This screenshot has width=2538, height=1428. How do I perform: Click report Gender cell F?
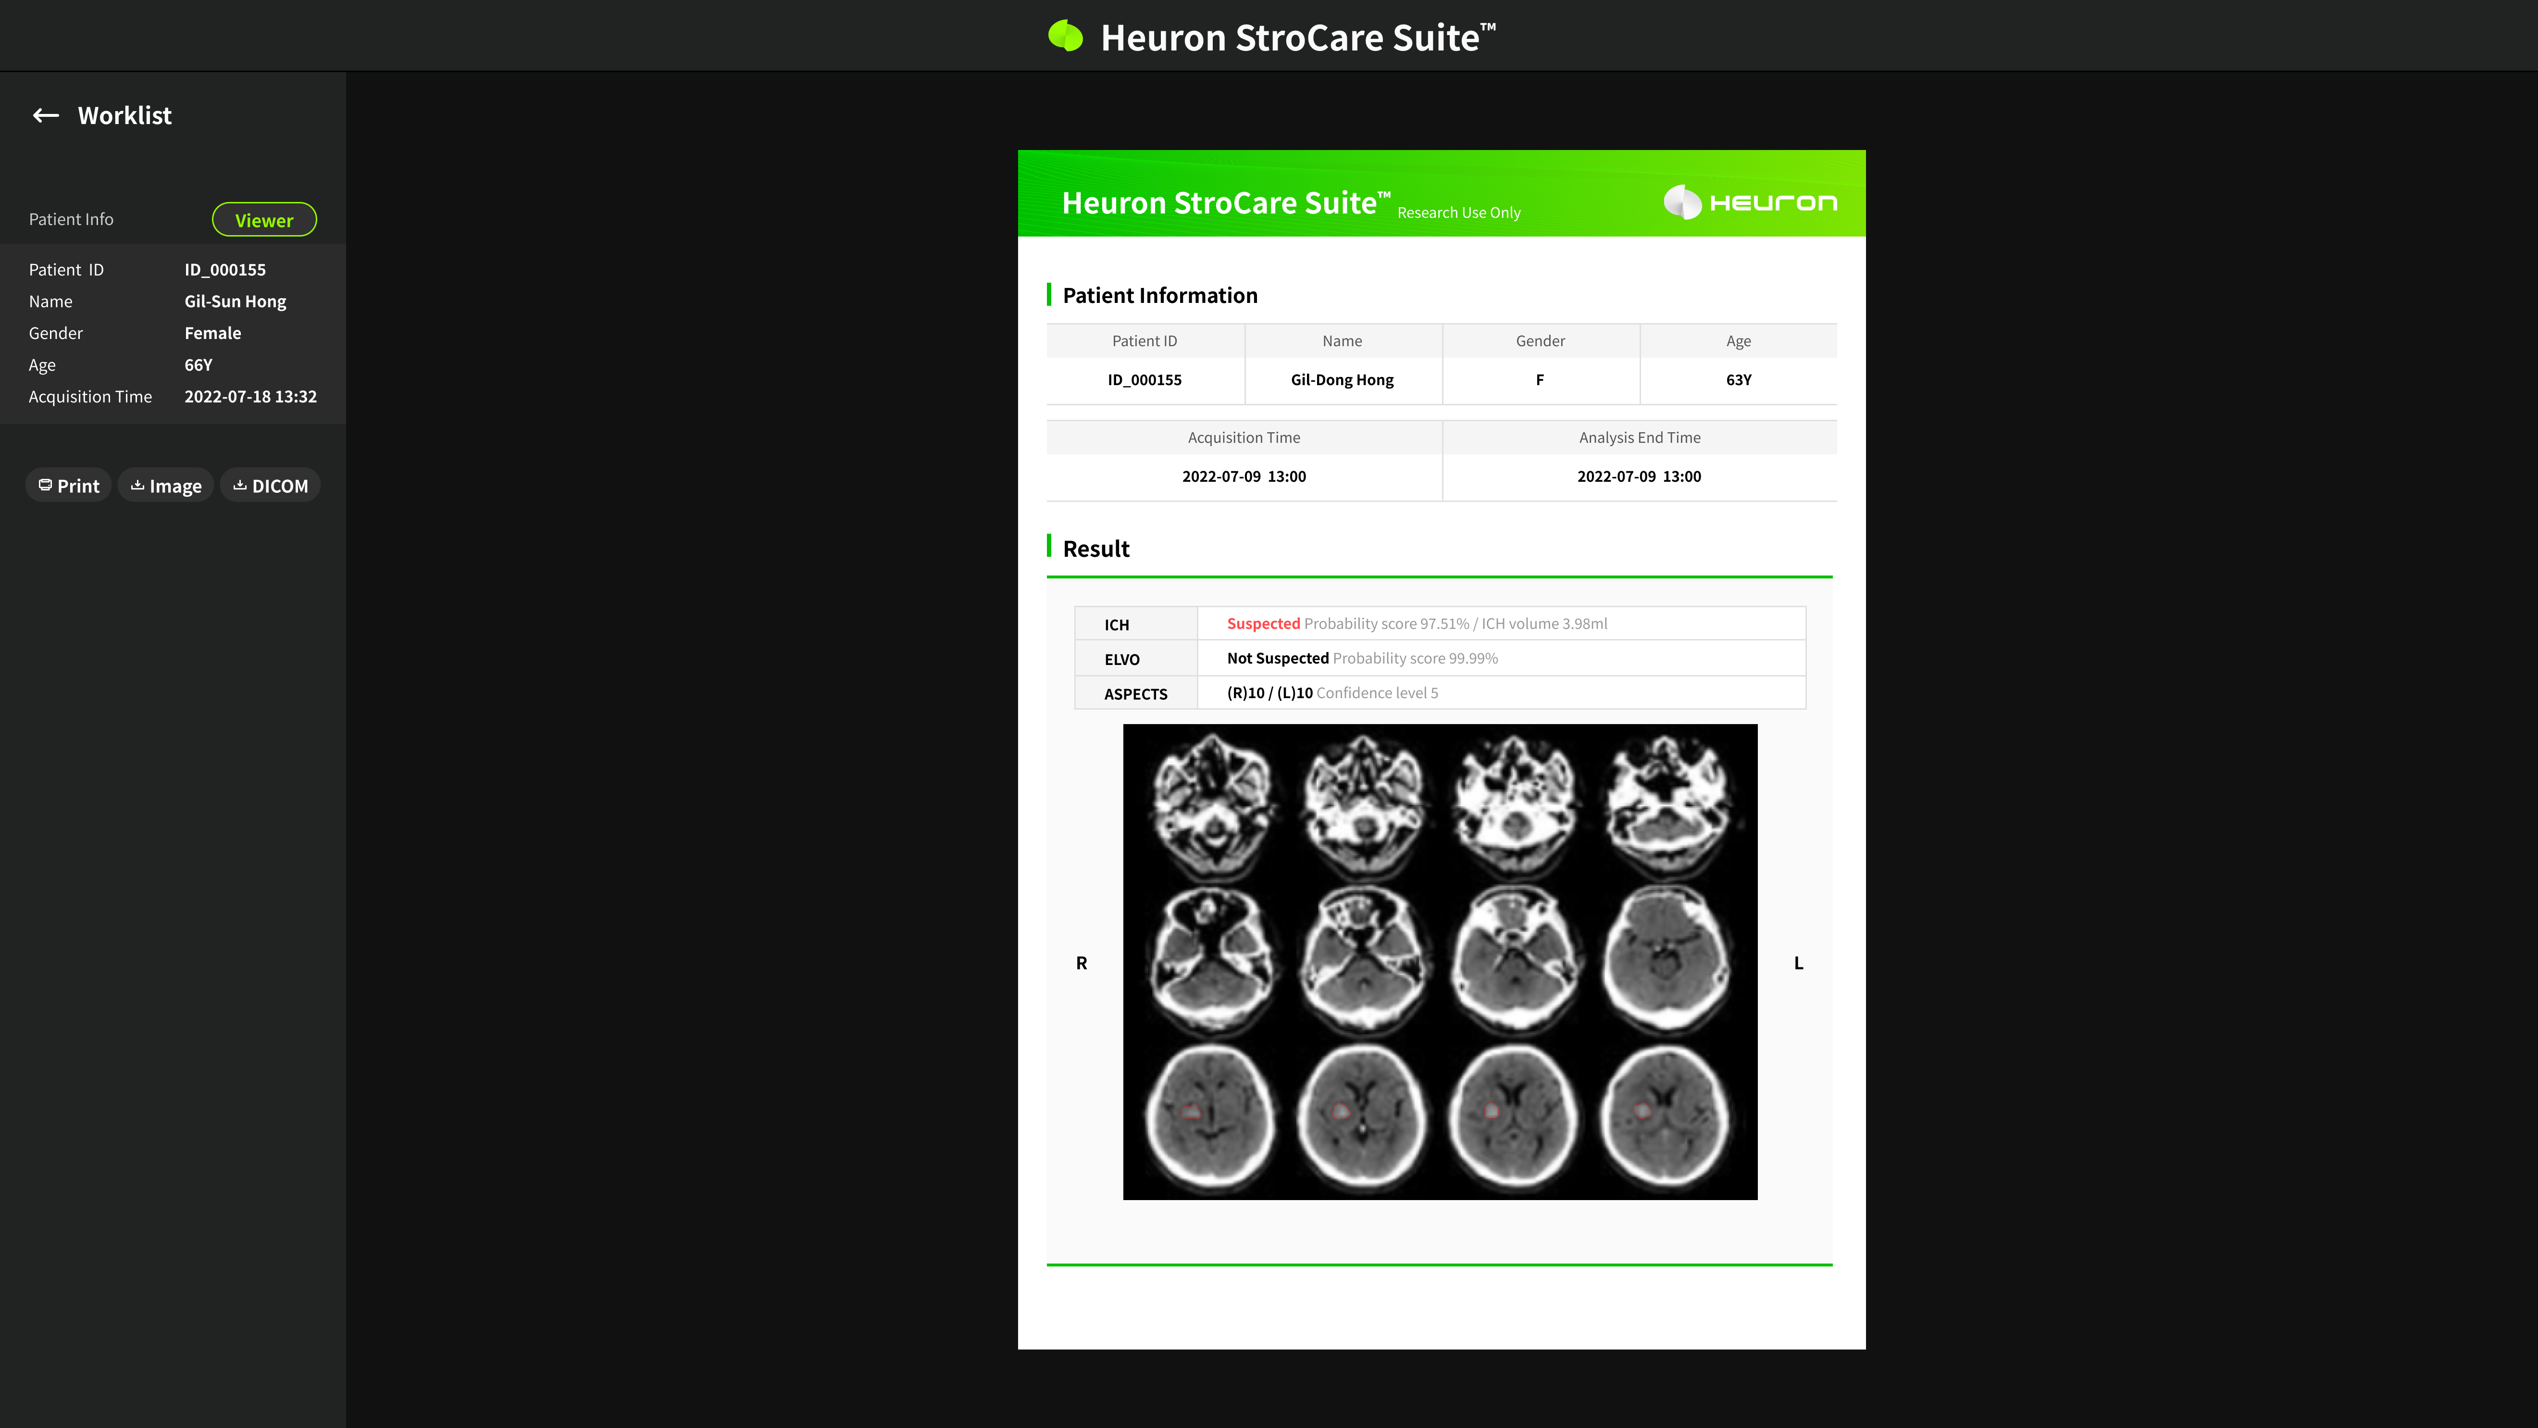pyautogui.click(x=1540, y=379)
